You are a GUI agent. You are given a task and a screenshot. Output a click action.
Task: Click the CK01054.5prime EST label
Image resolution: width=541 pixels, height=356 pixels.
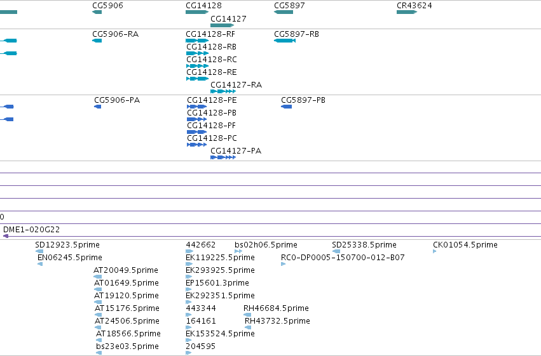[x=465, y=245]
